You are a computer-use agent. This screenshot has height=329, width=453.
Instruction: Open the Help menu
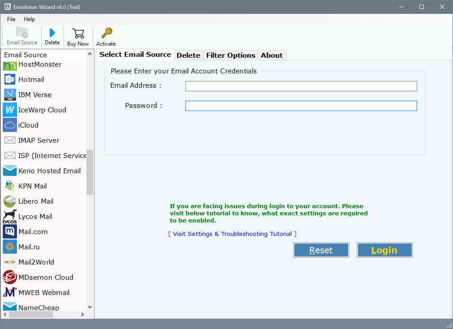click(29, 19)
